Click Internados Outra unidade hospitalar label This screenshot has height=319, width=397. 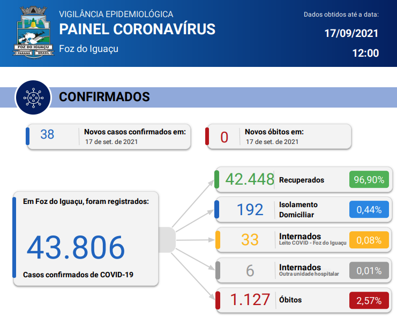[x=309, y=270]
